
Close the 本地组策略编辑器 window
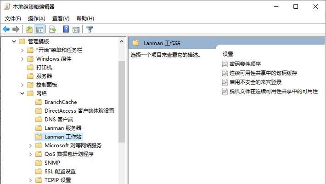[315, 6]
